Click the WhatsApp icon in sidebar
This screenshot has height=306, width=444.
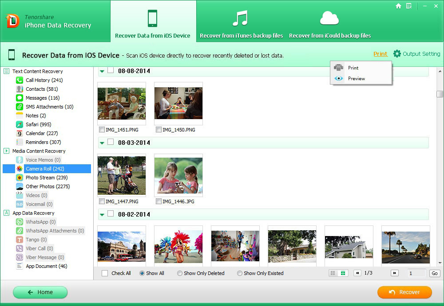19,222
